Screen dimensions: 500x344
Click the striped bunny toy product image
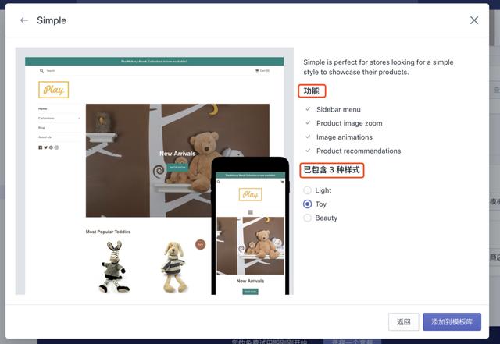(173, 267)
